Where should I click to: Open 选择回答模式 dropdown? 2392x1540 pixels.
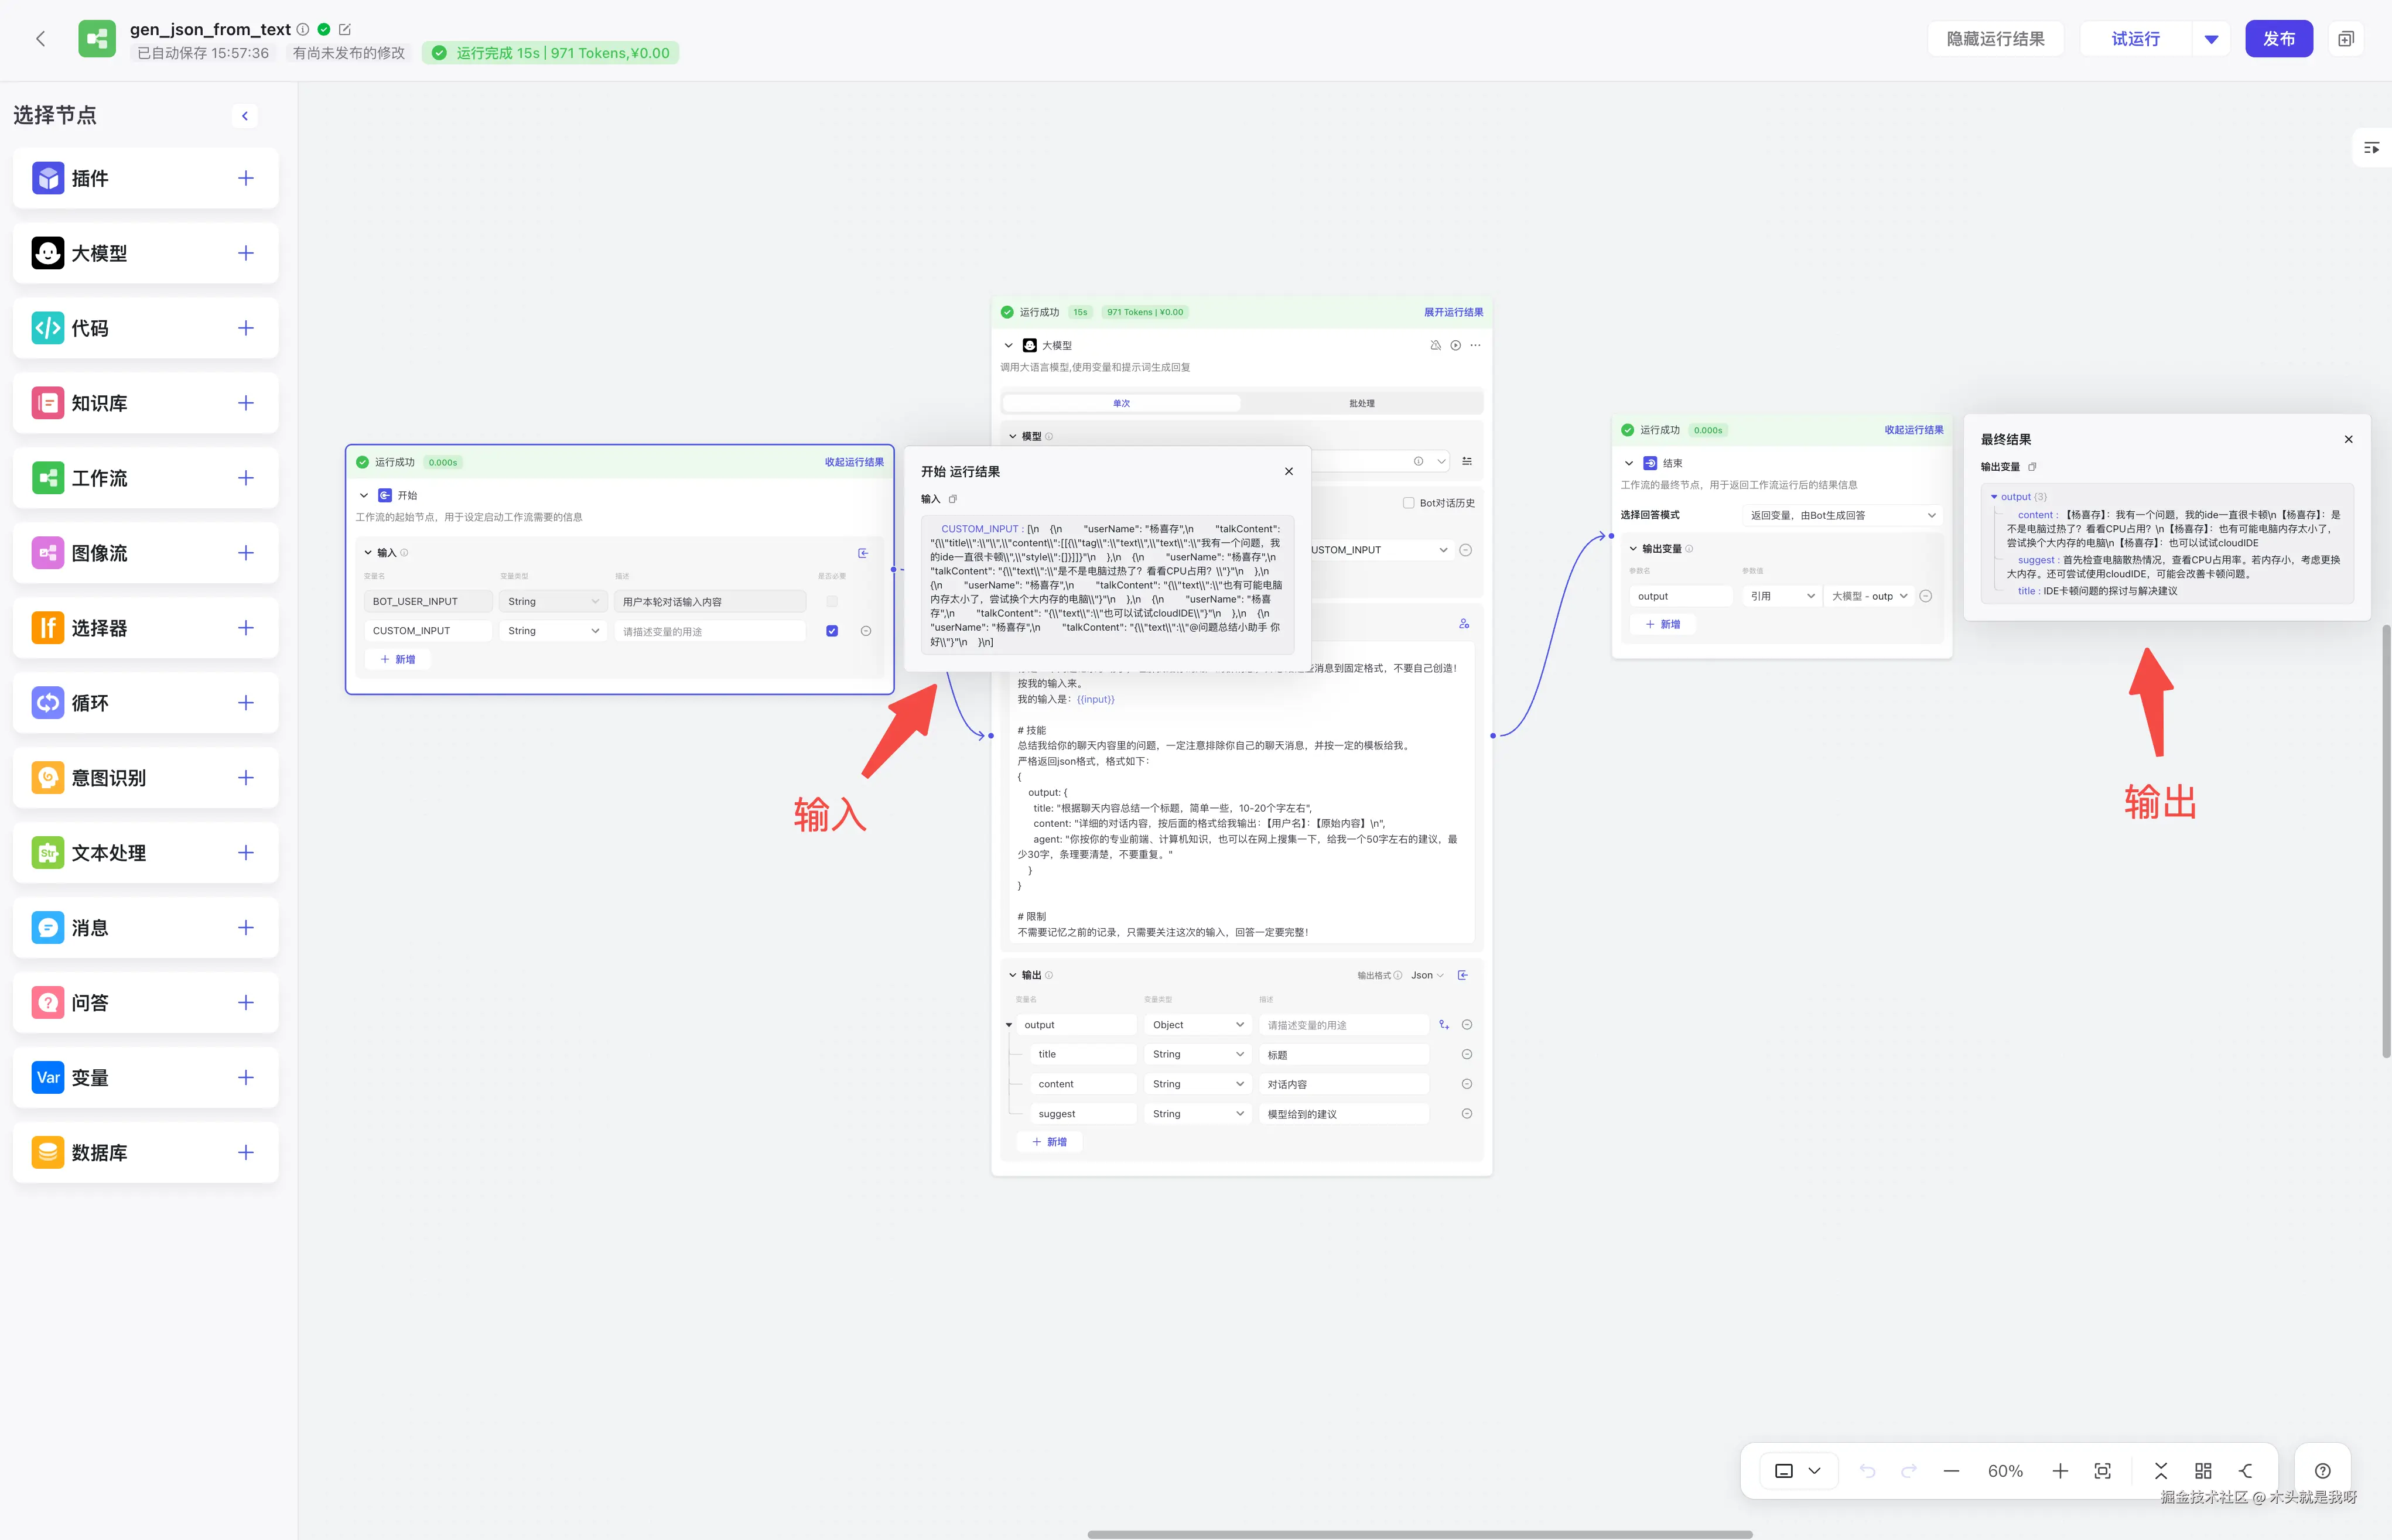coord(1842,515)
